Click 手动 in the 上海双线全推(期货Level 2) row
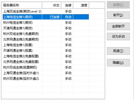Screen dimensions: 134x100 68,11
